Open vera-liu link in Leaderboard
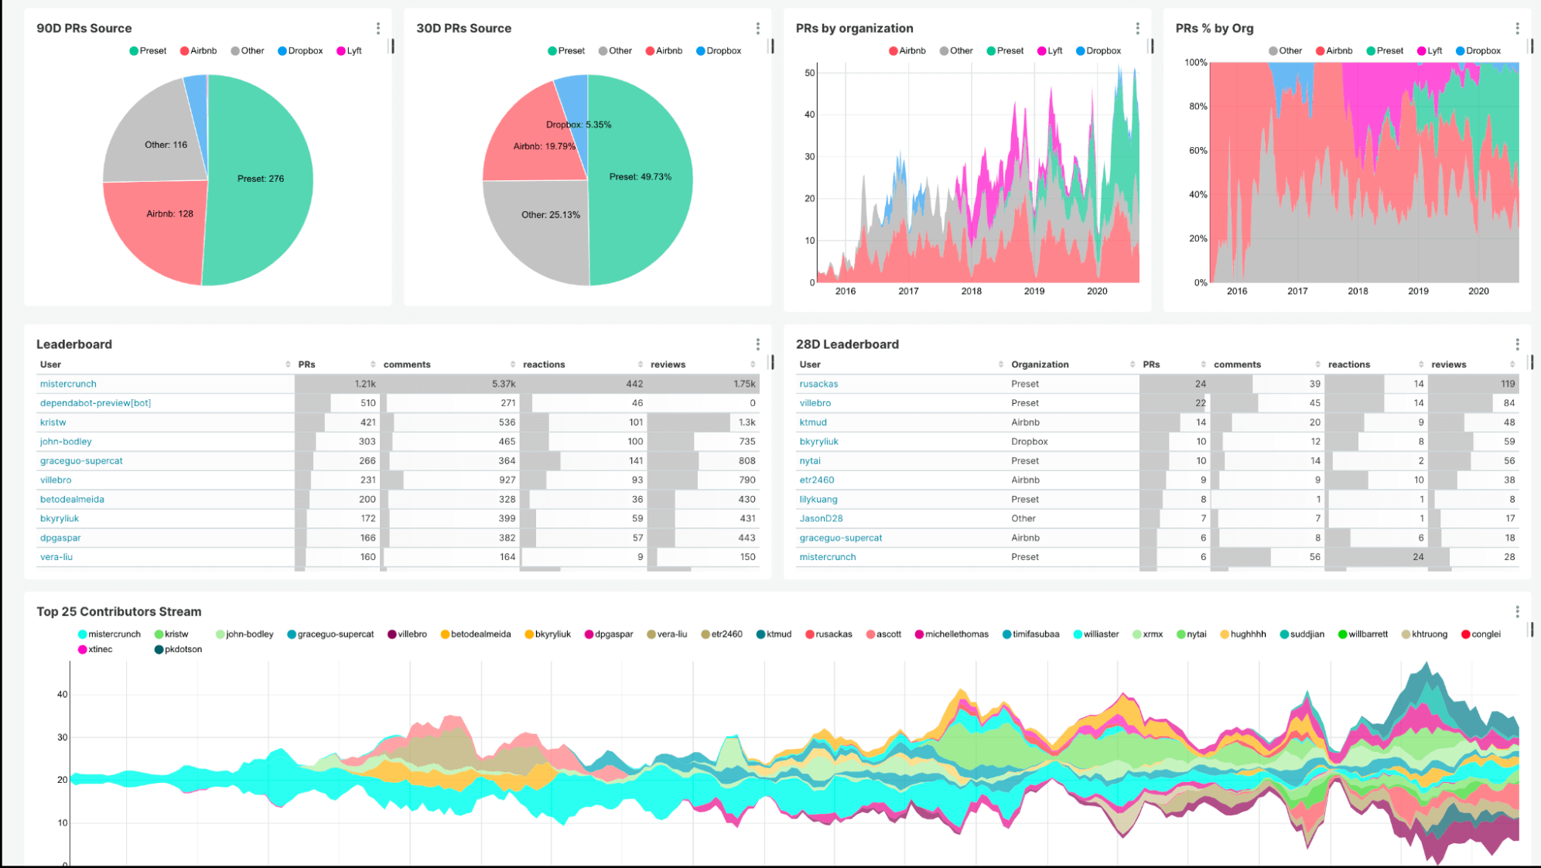The width and height of the screenshot is (1541, 868). tap(56, 557)
